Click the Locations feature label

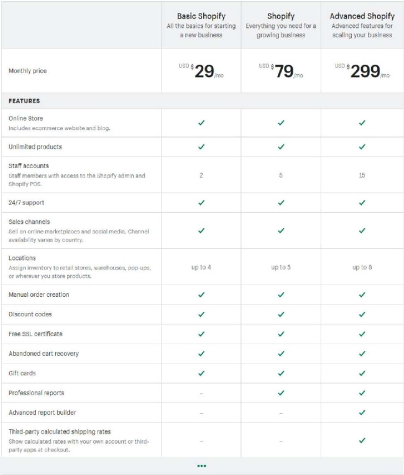click(22, 258)
